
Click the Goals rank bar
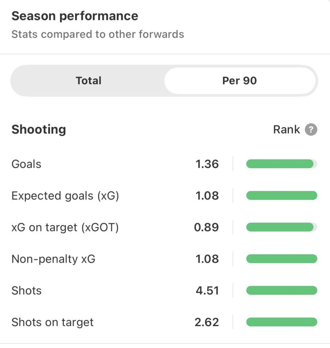281,164
